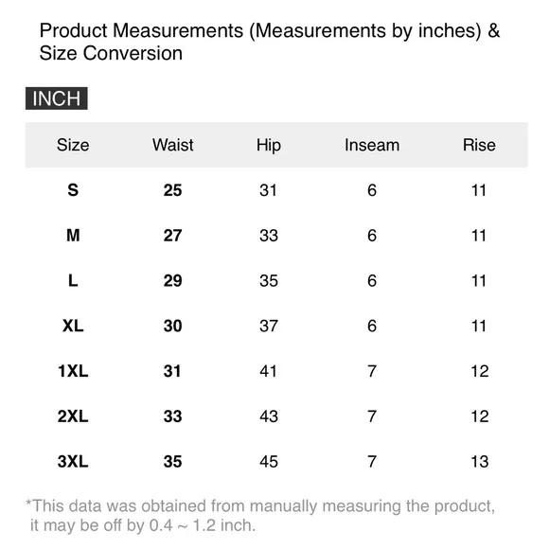Screen dimensions: 549x549
Task: Click rise value 13 for size 3XL
Action: (x=479, y=461)
